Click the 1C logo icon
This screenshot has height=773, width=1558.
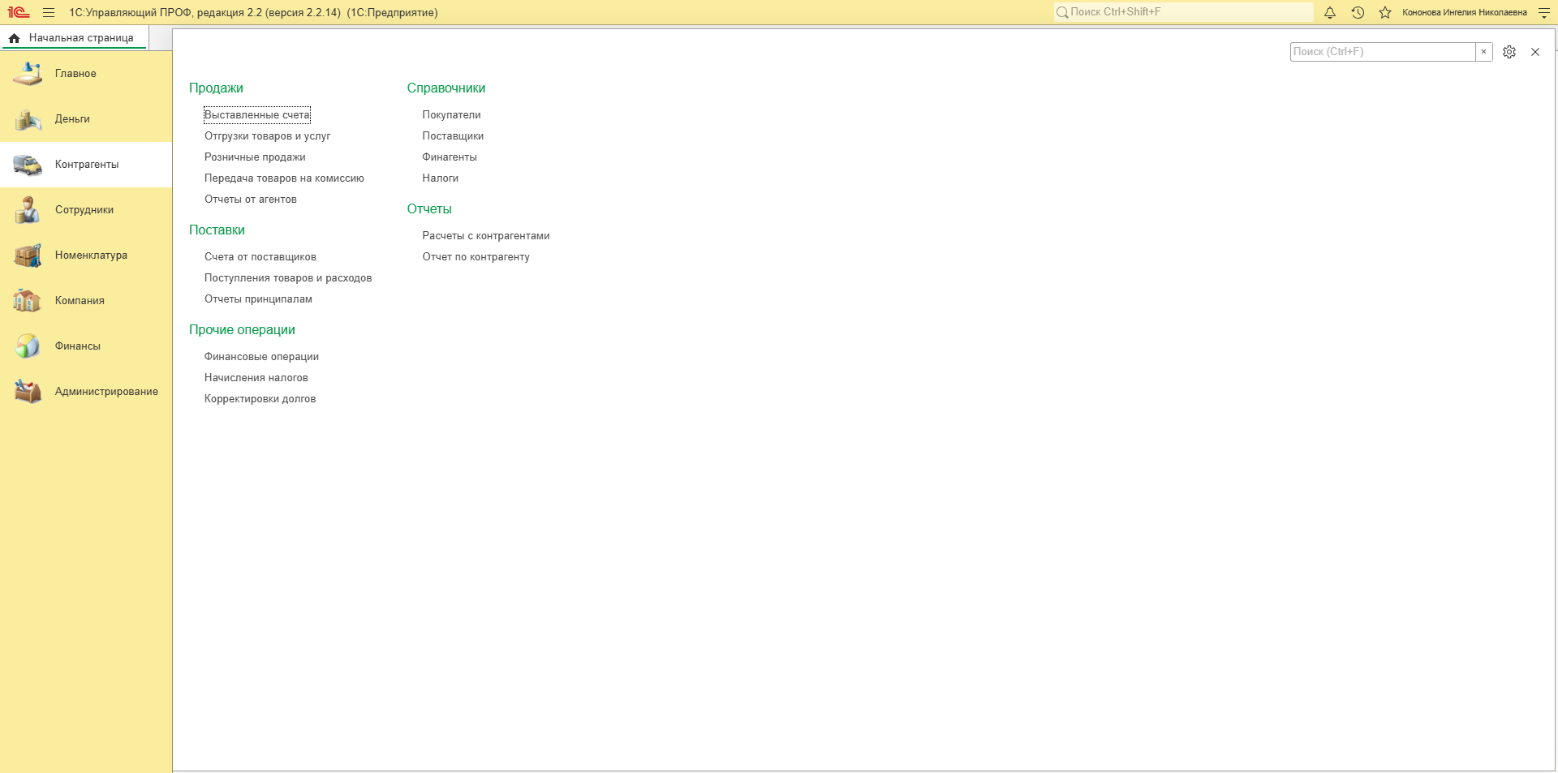click(19, 12)
